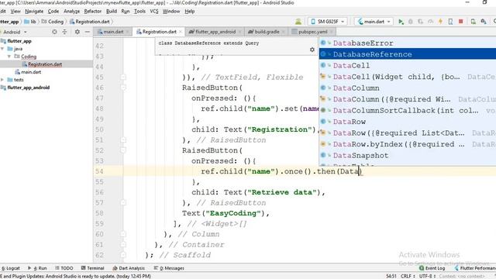
Task: Select main.dart in project tree
Action: click(31, 72)
